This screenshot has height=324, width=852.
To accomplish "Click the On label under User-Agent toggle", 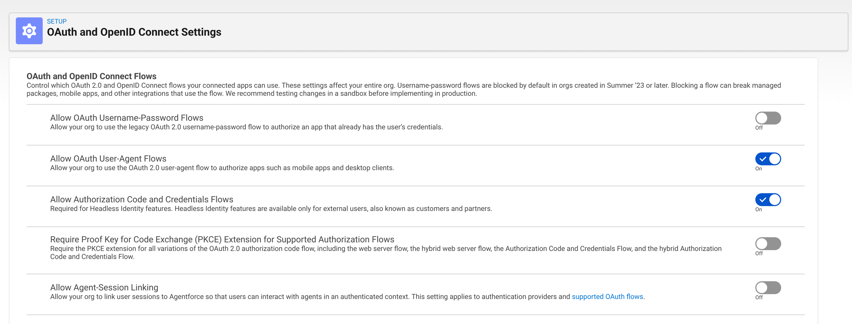I will click(759, 169).
